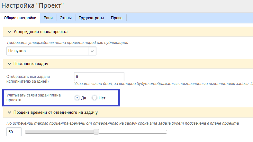Viewport: 253px width, 142px height.
Task: Go to the Этапы tab
Action: 66,18
